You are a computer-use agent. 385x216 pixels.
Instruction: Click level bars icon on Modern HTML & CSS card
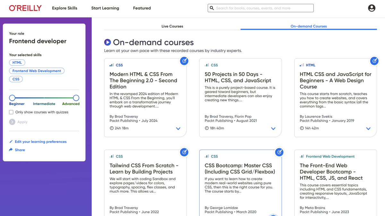coord(112,65)
